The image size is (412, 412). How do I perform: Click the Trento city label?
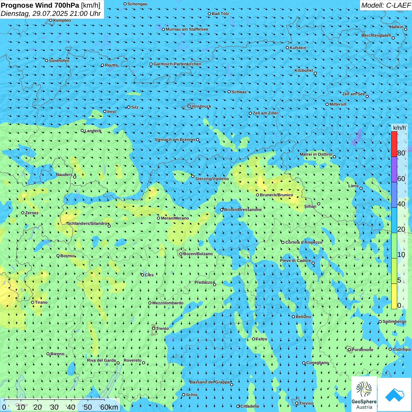162,328
